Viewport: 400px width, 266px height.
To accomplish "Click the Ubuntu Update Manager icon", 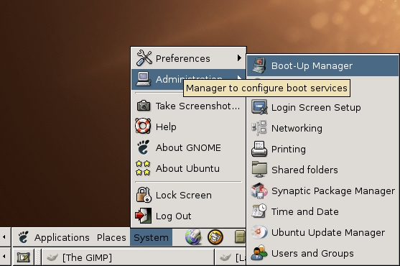I will point(259,232).
